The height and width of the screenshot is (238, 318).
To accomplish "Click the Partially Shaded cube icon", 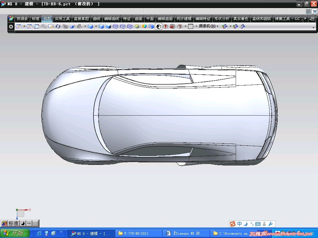I will click(151, 27).
